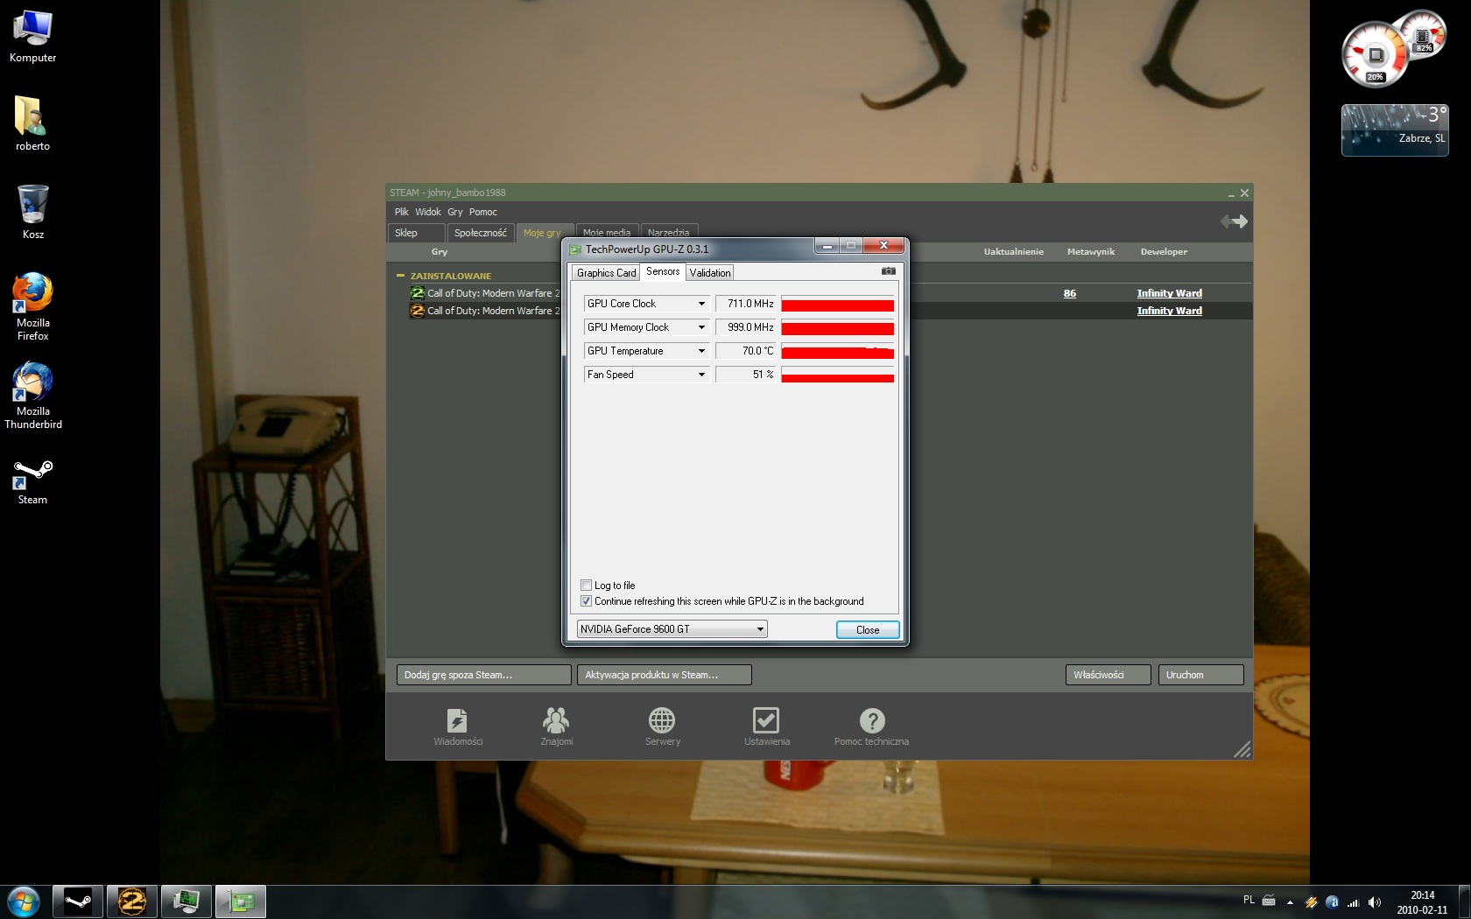This screenshot has width=1471, height=919.
Task: Expand the GPU Core Clock dropdown
Action: [x=700, y=304]
